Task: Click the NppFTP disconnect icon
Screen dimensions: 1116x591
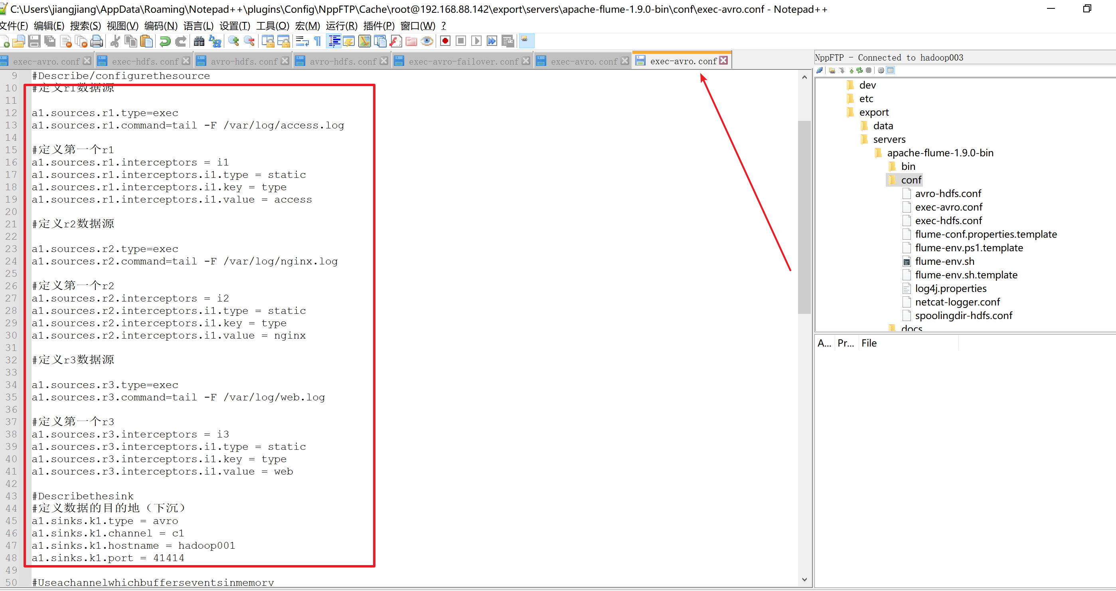Action: [x=820, y=70]
